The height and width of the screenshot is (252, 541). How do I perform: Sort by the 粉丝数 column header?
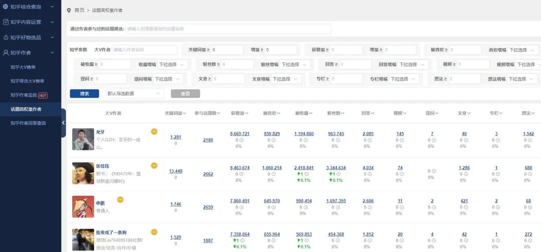coord(336,113)
